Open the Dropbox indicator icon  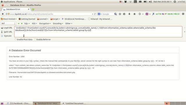click(x=126, y=2)
